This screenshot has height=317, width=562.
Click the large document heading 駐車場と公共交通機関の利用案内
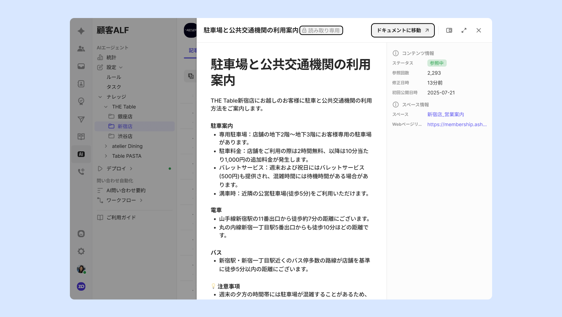pos(291,72)
